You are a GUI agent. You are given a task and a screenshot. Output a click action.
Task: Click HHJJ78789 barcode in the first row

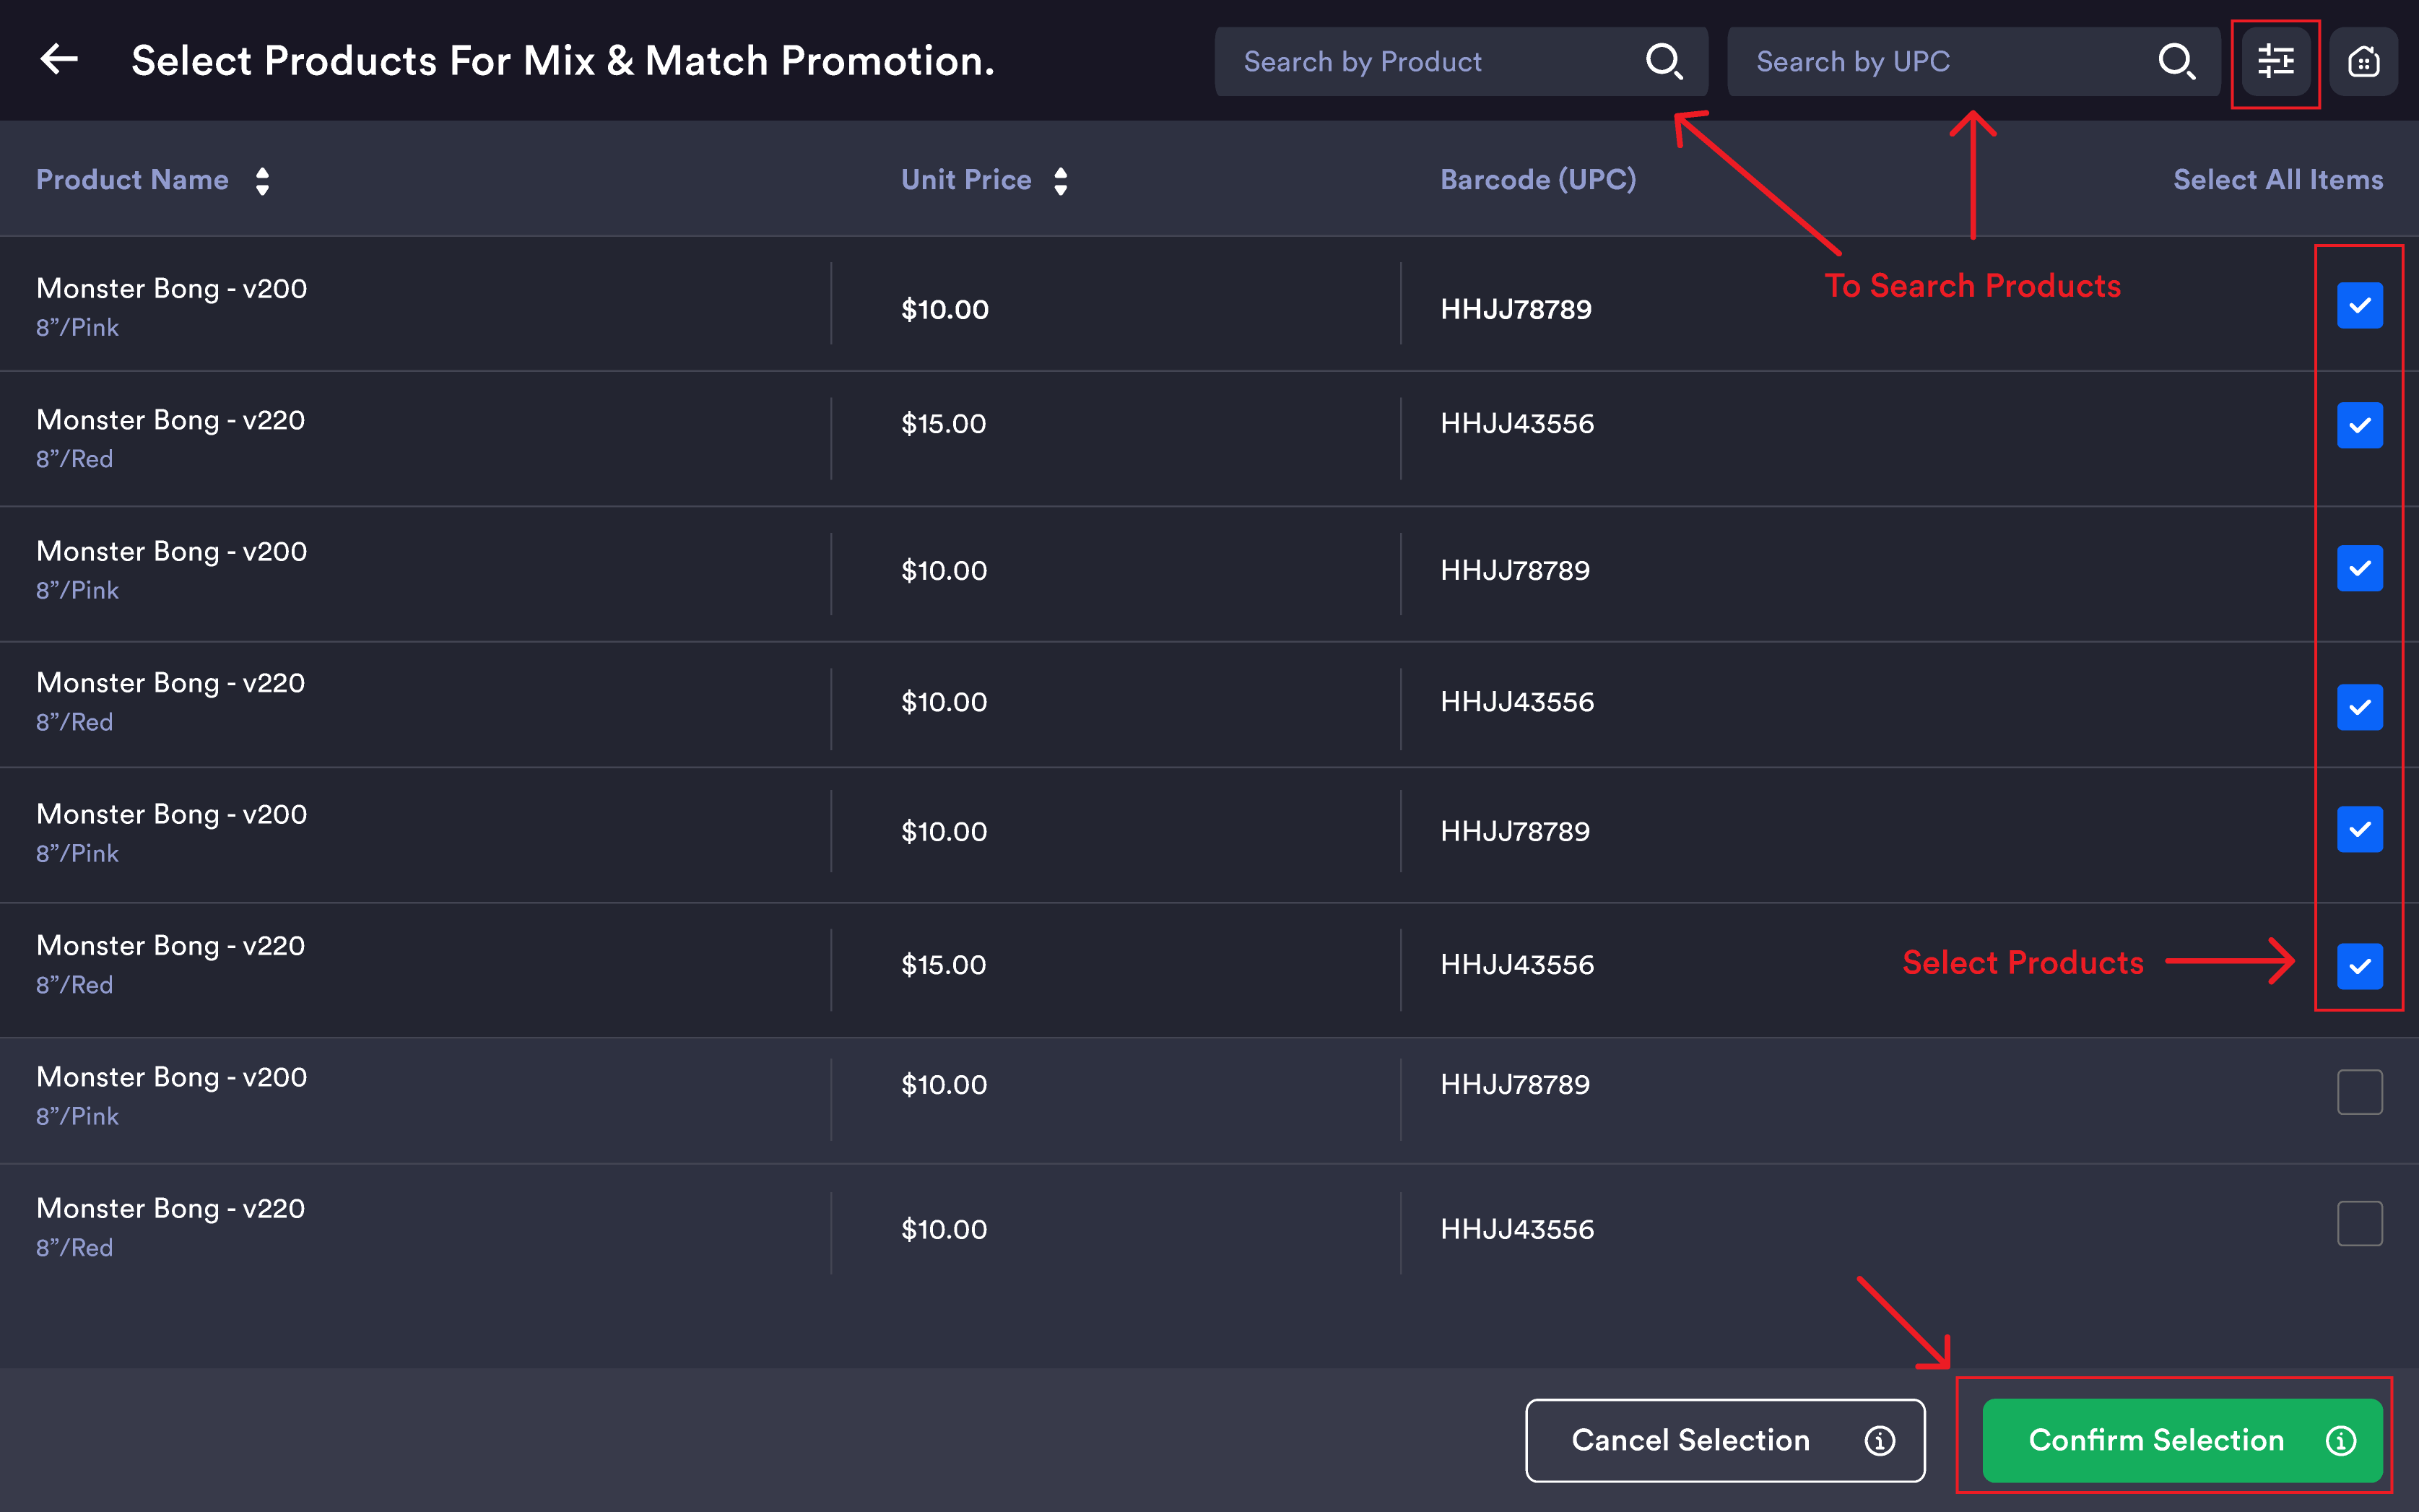(x=1516, y=309)
